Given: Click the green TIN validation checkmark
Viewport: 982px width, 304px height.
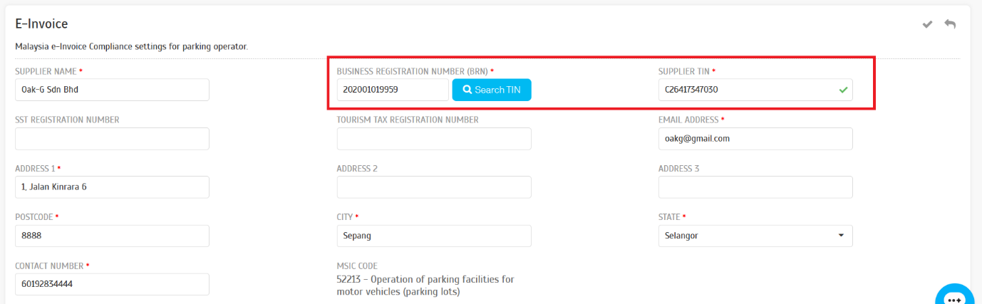Looking at the screenshot, I should 843,90.
